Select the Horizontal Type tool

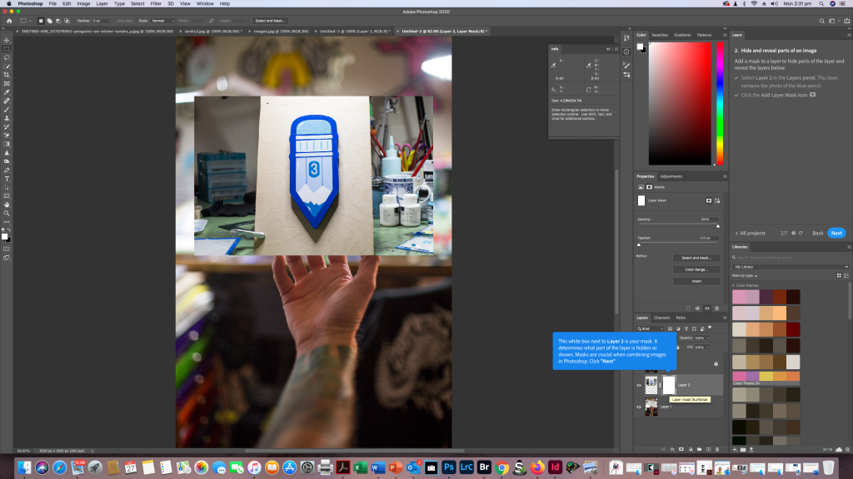pyautogui.click(x=7, y=179)
